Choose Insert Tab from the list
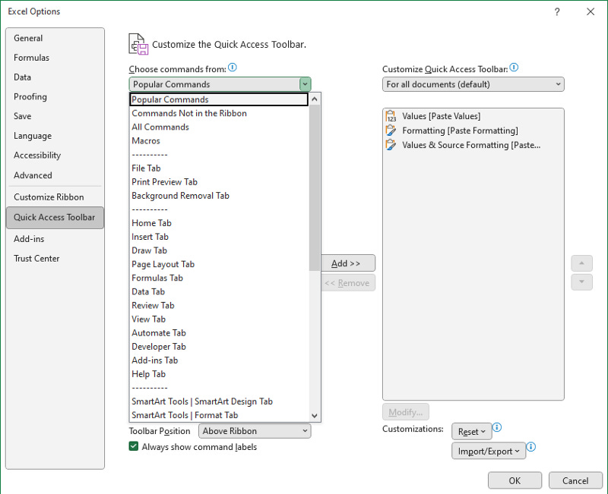 point(219,237)
